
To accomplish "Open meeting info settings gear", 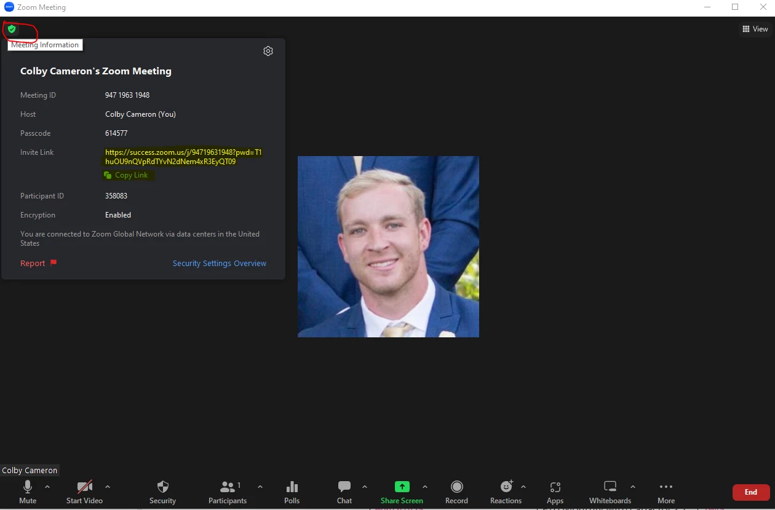I will (268, 51).
